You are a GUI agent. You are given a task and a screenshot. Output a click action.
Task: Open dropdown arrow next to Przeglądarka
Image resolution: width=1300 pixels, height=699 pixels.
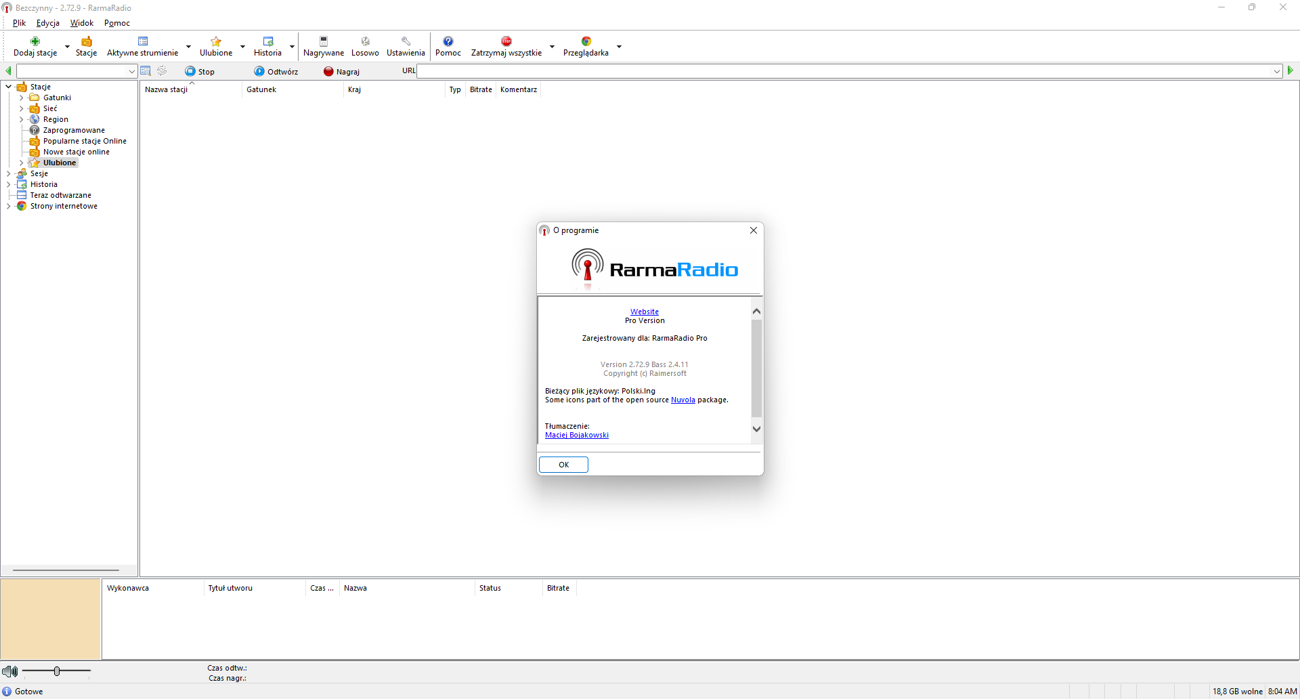coord(619,47)
